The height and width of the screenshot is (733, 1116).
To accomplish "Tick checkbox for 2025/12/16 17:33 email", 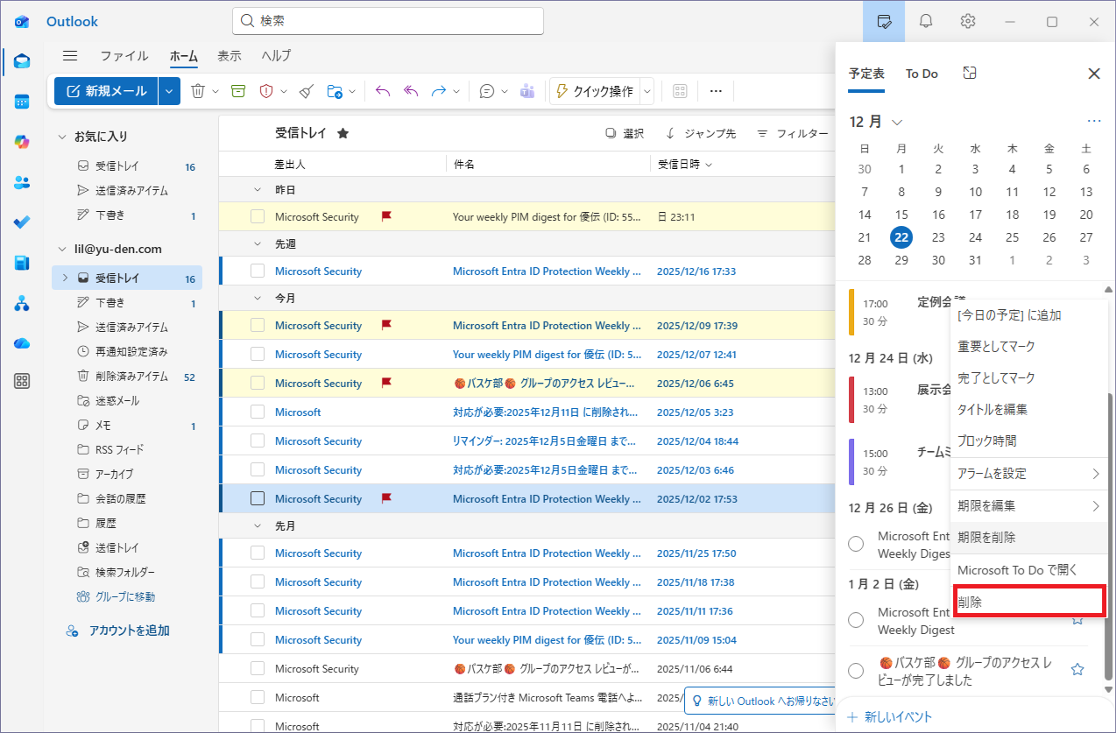I will click(258, 271).
